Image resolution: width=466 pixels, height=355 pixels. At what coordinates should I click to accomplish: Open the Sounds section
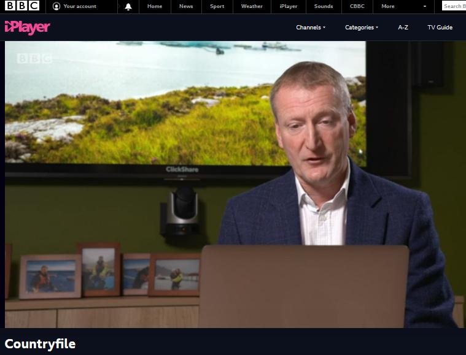[x=324, y=6]
